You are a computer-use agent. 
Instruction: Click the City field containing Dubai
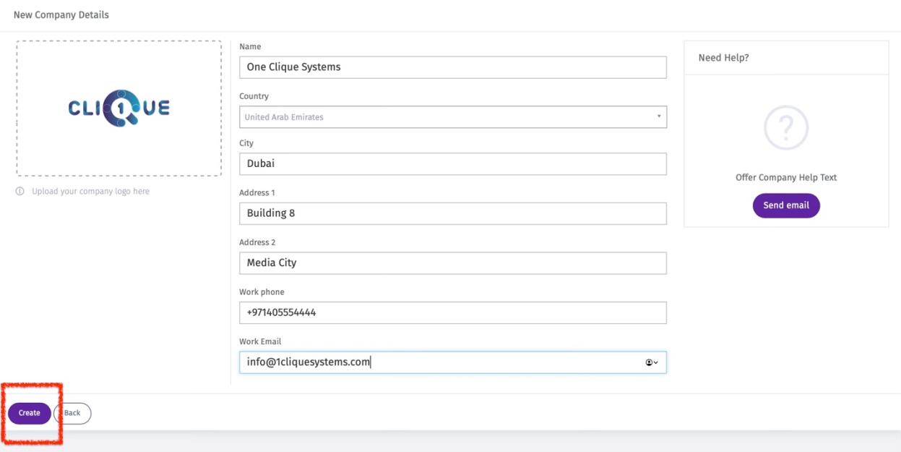[452, 163]
